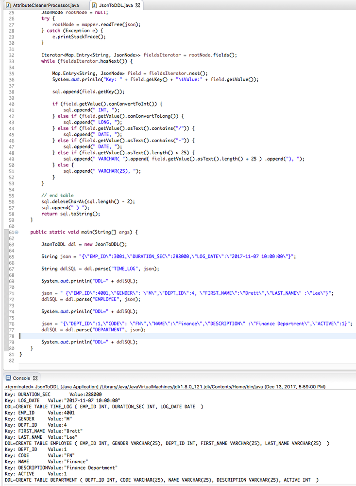Click 'sql.append(" LONG, ");' line
The image size is (356, 486).
click(93, 122)
